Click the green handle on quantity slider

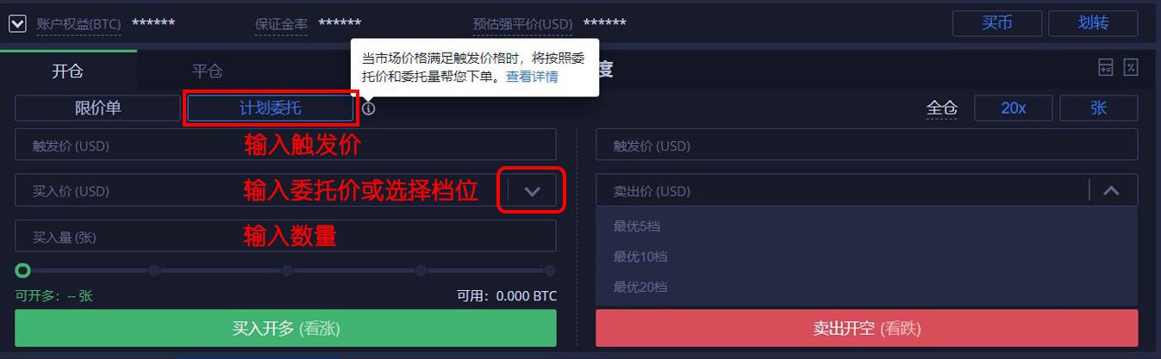tap(23, 270)
